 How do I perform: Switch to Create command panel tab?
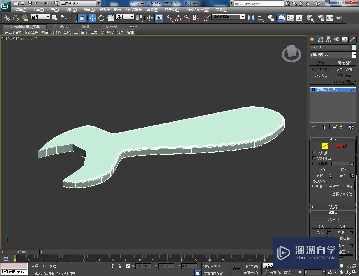tap(312, 39)
